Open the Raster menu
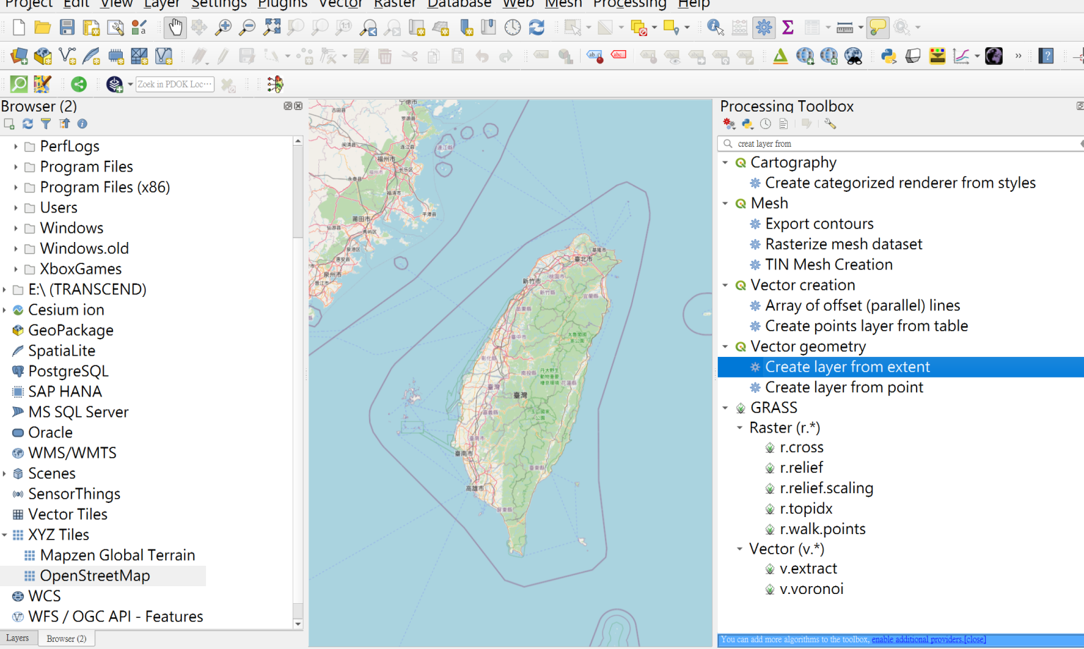 click(x=395, y=4)
